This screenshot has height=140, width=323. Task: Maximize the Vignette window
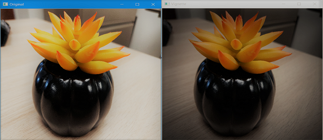[299, 4]
